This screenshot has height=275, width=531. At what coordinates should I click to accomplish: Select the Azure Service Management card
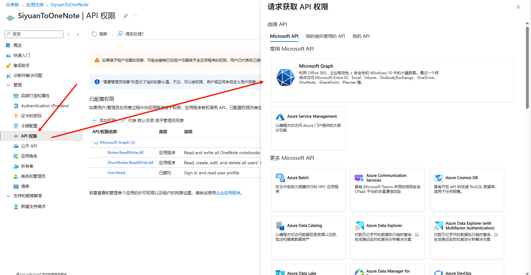[309, 128]
